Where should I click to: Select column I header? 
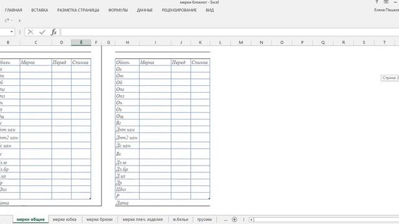coord(155,42)
